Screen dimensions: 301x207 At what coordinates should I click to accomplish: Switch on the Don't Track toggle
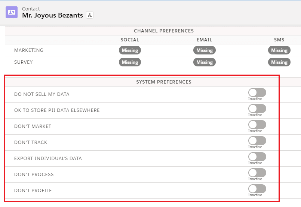(257, 141)
